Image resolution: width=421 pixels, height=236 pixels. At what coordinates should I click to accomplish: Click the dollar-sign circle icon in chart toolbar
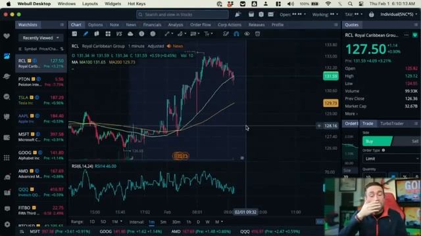click(x=141, y=33)
